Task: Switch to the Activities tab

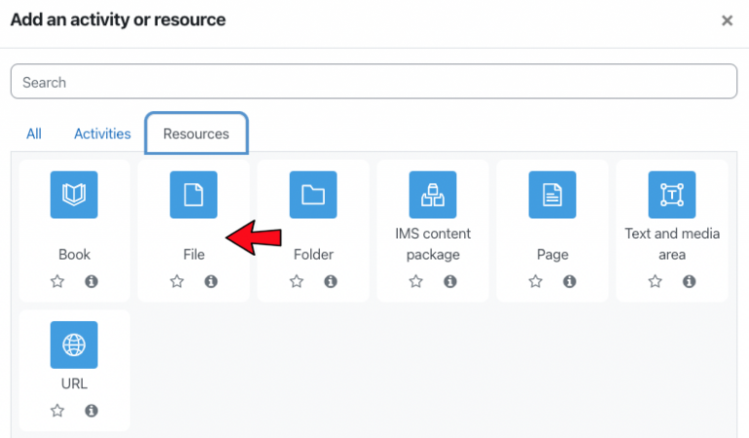Action: (x=102, y=134)
